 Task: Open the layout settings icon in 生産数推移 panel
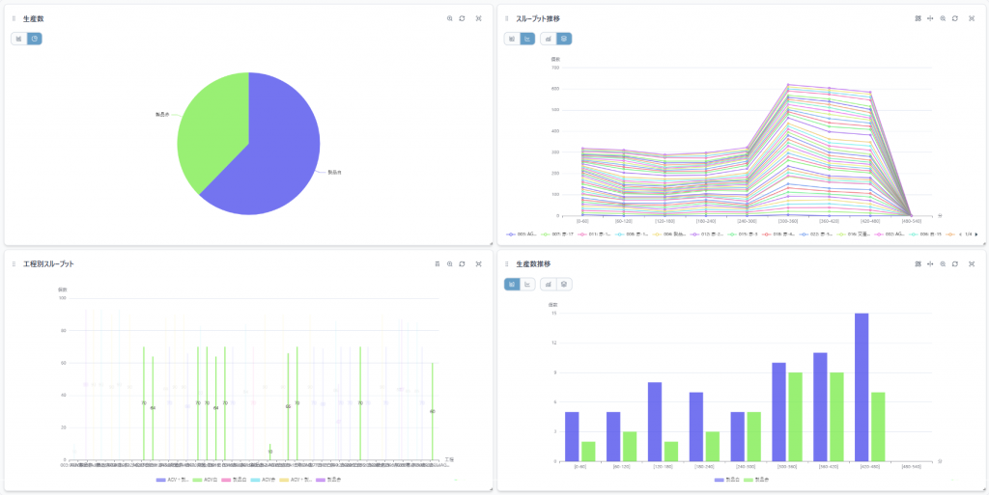click(918, 264)
